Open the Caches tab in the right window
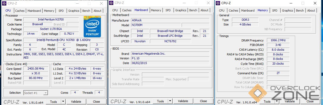Viewport: 323px width, 105px height. [234, 10]
